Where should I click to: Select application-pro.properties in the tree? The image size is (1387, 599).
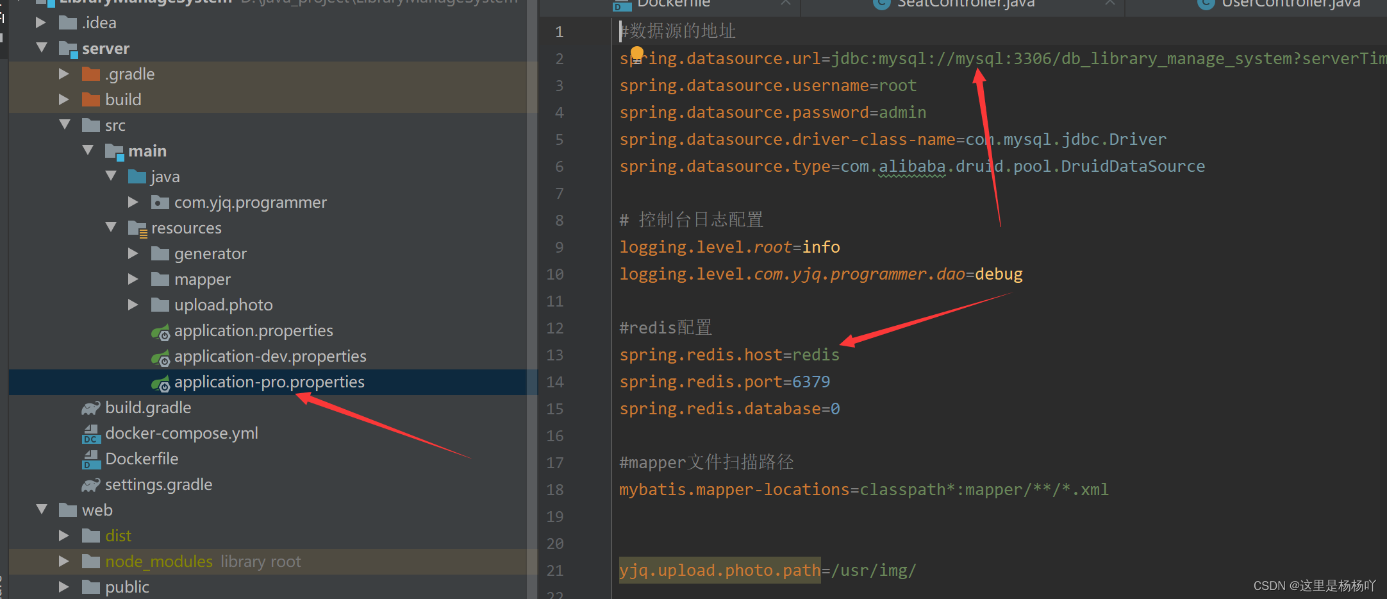(269, 382)
